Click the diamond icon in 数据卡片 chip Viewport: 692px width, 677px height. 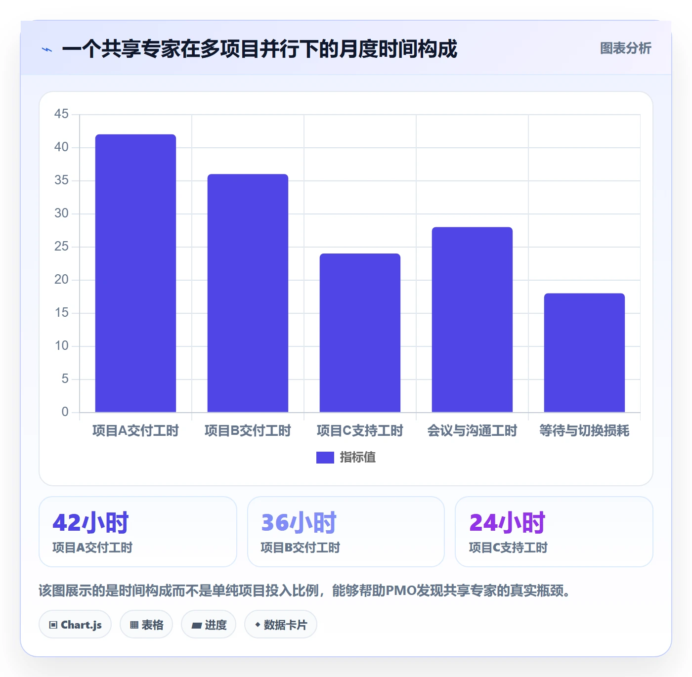click(258, 625)
